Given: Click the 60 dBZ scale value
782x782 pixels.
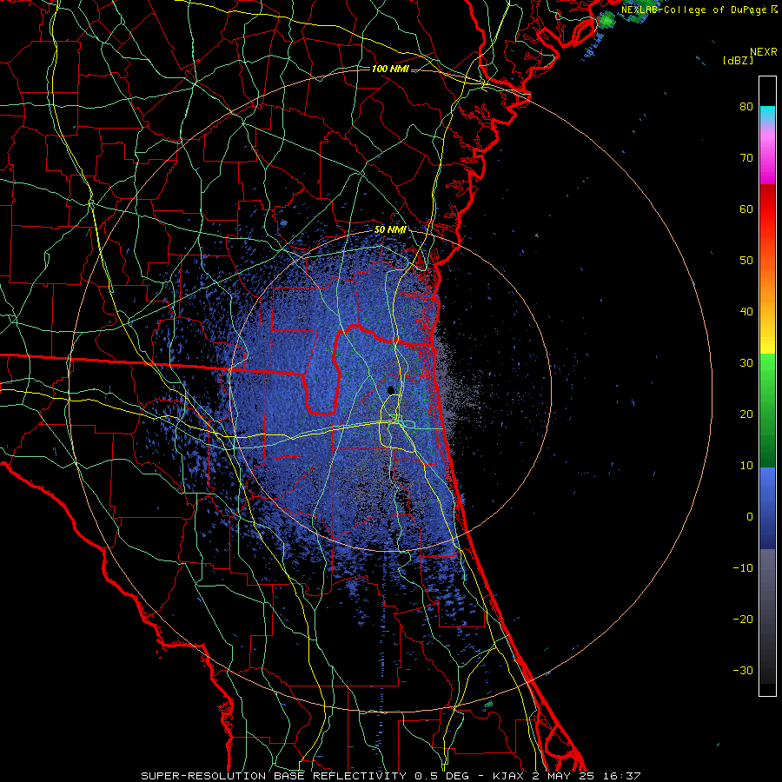Looking at the screenshot, I should tap(746, 209).
